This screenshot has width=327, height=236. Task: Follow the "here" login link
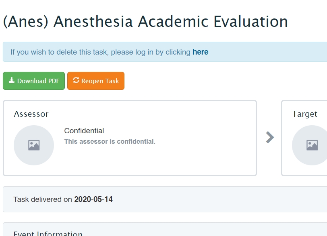(x=200, y=52)
